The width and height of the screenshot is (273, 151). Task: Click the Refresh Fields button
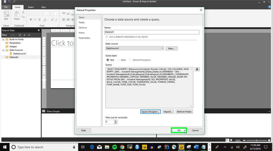pyautogui.click(x=184, y=112)
